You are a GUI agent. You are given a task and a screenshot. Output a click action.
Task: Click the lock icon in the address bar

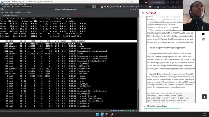pos(158,7)
